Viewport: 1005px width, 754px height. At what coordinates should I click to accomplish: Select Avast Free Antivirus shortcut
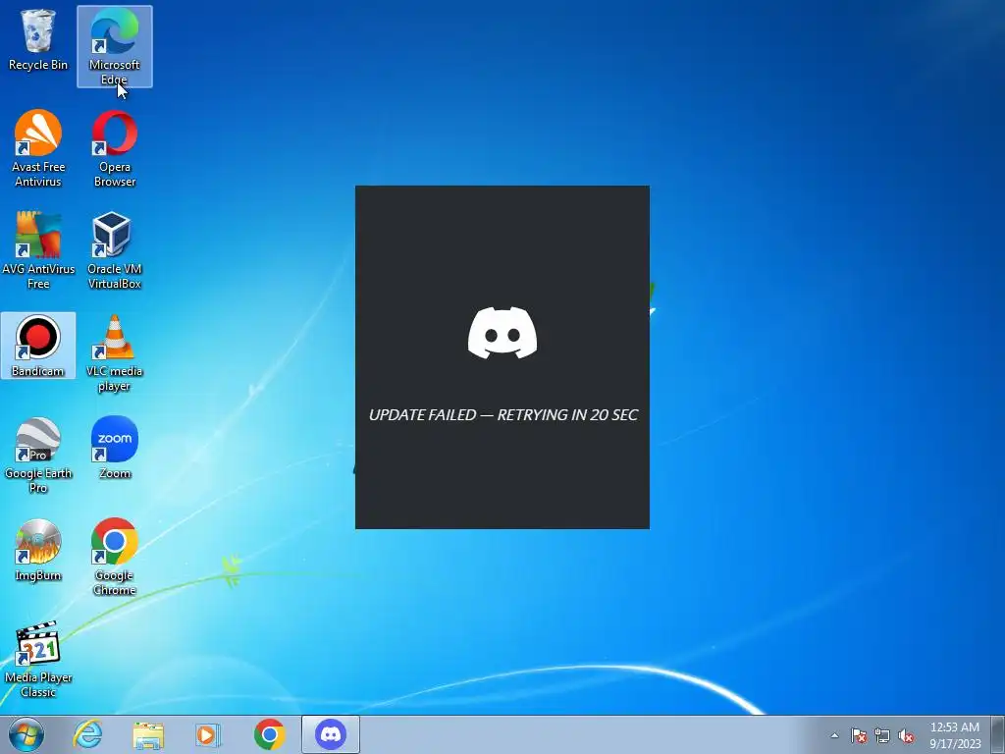[38, 148]
